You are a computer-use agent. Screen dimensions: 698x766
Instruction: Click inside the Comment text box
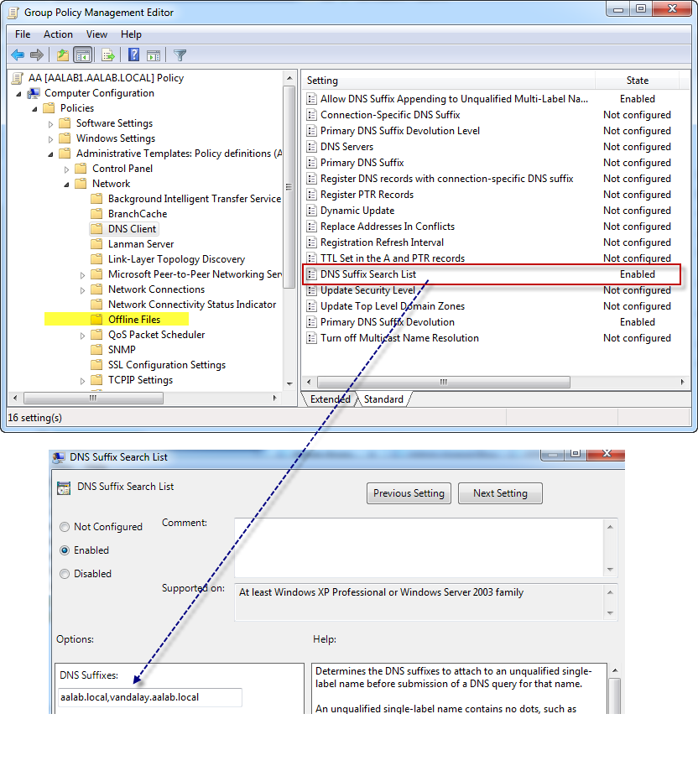click(x=419, y=548)
